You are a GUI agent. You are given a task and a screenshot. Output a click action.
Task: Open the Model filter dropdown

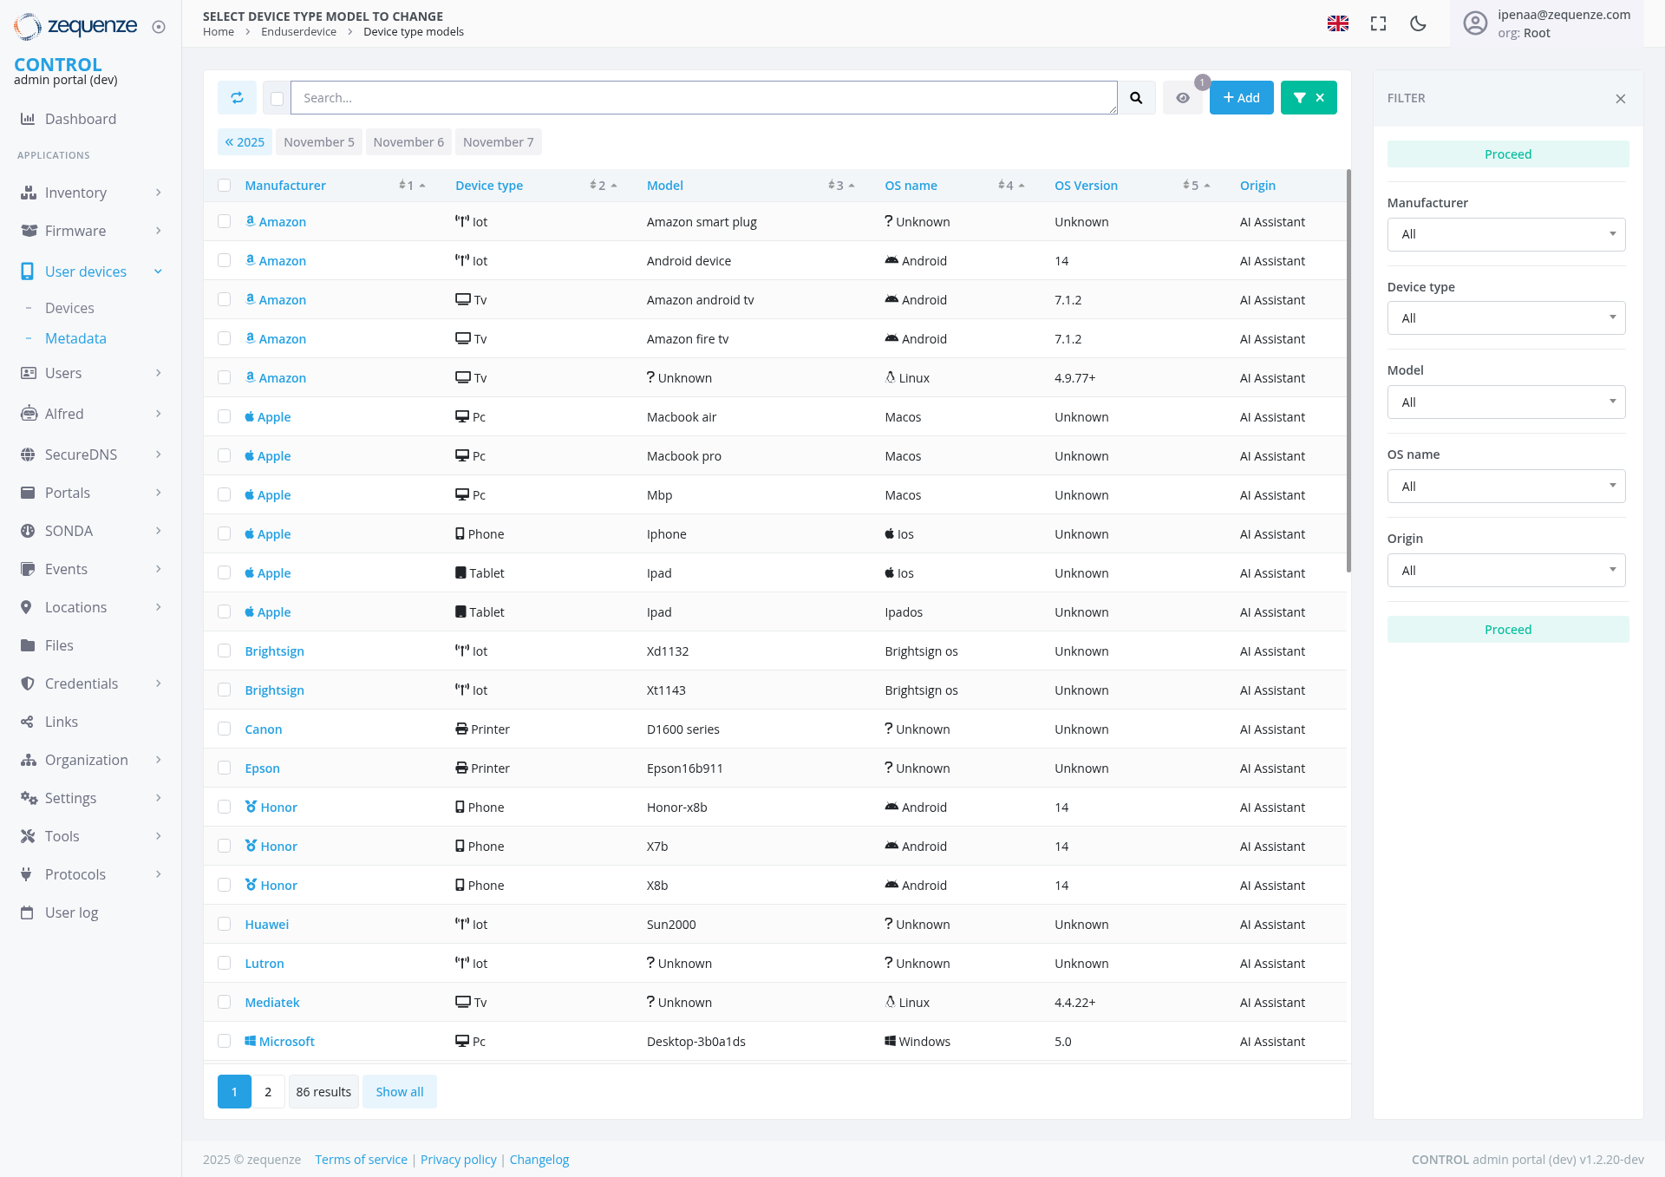tap(1506, 402)
